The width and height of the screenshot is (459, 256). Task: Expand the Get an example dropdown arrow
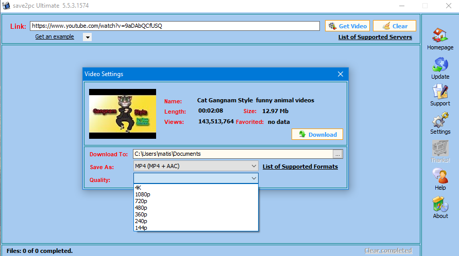[x=87, y=37]
